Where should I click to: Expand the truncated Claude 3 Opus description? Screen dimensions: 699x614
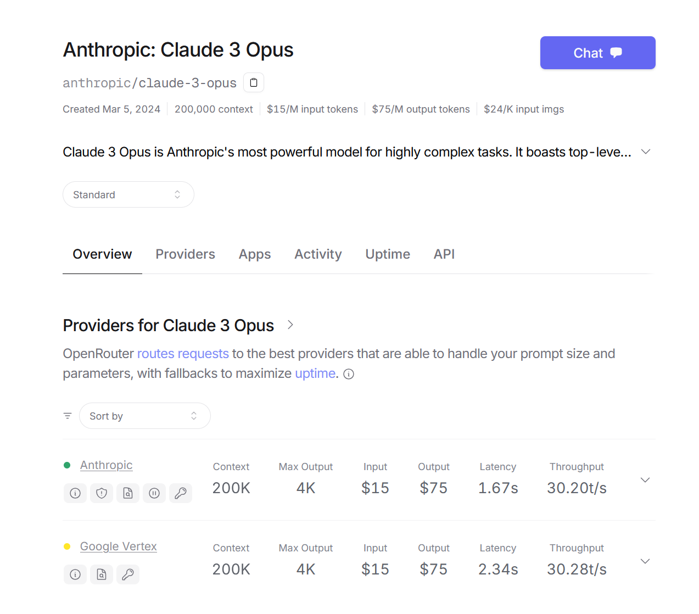(646, 152)
